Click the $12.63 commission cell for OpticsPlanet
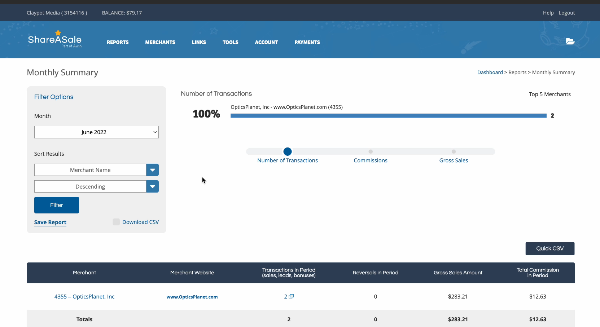The height and width of the screenshot is (327, 600). pos(538,297)
